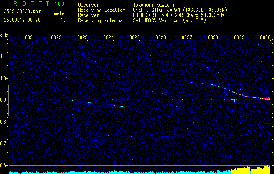Screen dimensions: 274x174
Task: Click the yellow spike in the level graph below 0024
Action: (118, 171)
